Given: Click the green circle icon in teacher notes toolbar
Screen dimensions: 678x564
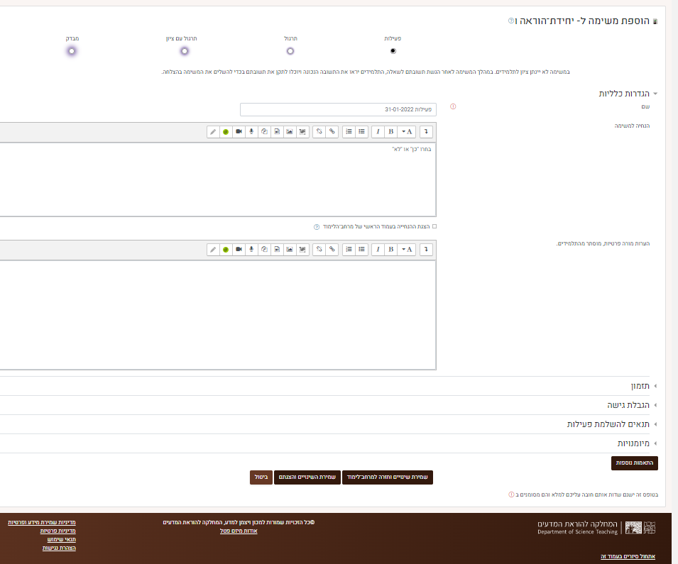Looking at the screenshot, I should coord(226,249).
